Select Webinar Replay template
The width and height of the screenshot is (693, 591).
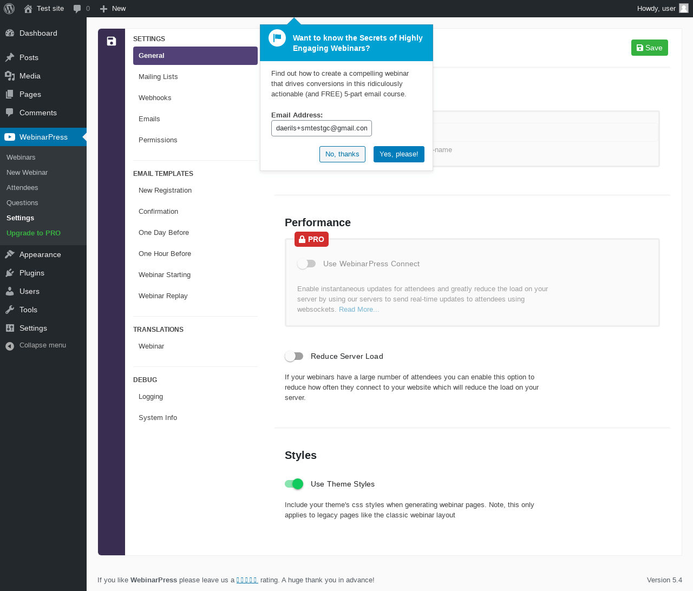[195, 296]
